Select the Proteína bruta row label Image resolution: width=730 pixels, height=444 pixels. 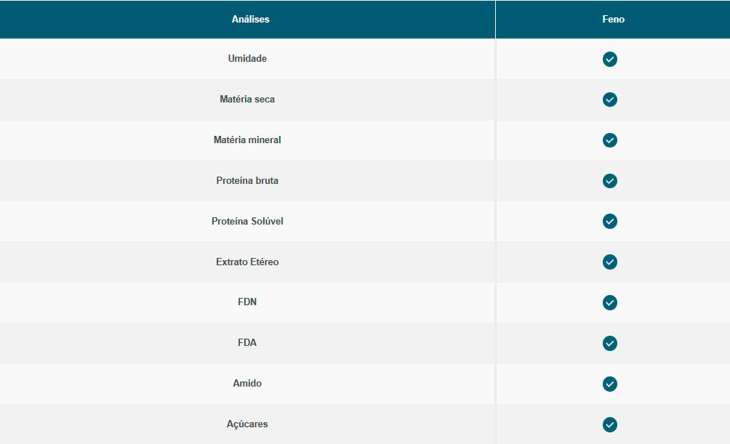(247, 181)
